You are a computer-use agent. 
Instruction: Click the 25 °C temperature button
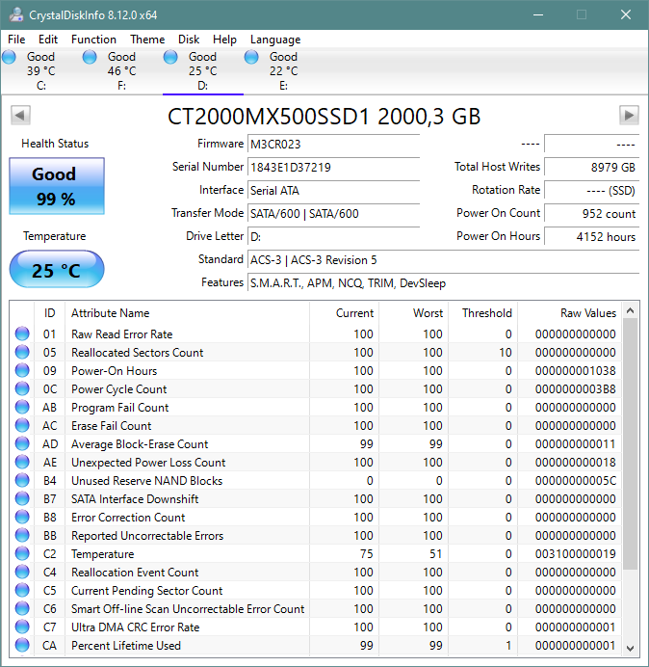(57, 269)
